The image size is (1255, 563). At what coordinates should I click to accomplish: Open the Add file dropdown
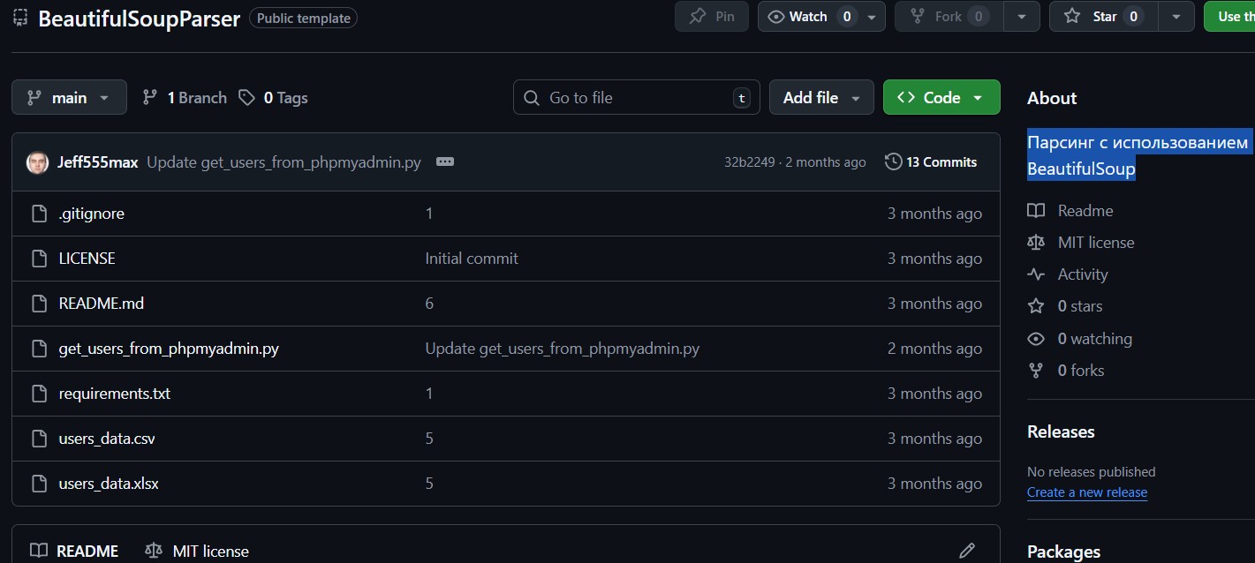point(821,97)
